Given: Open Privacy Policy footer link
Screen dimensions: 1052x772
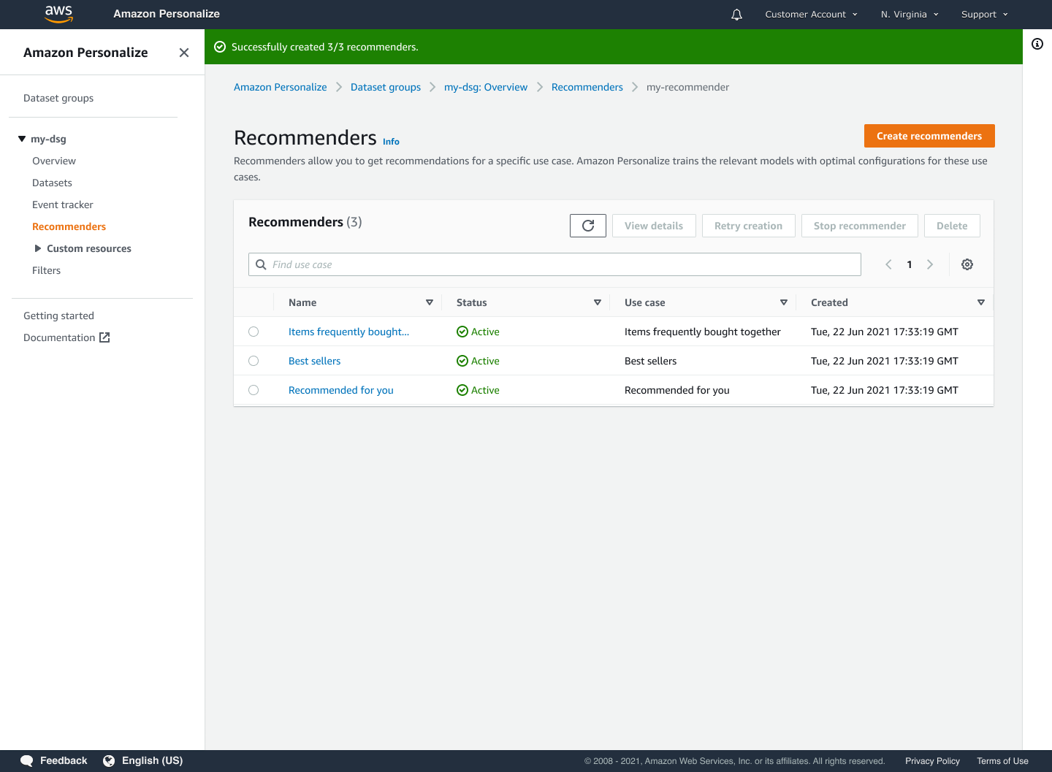Looking at the screenshot, I should point(932,761).
